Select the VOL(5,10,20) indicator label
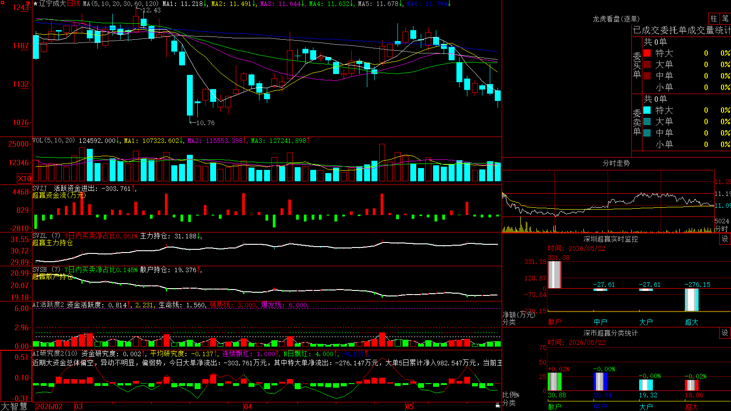 click(53, 141)
